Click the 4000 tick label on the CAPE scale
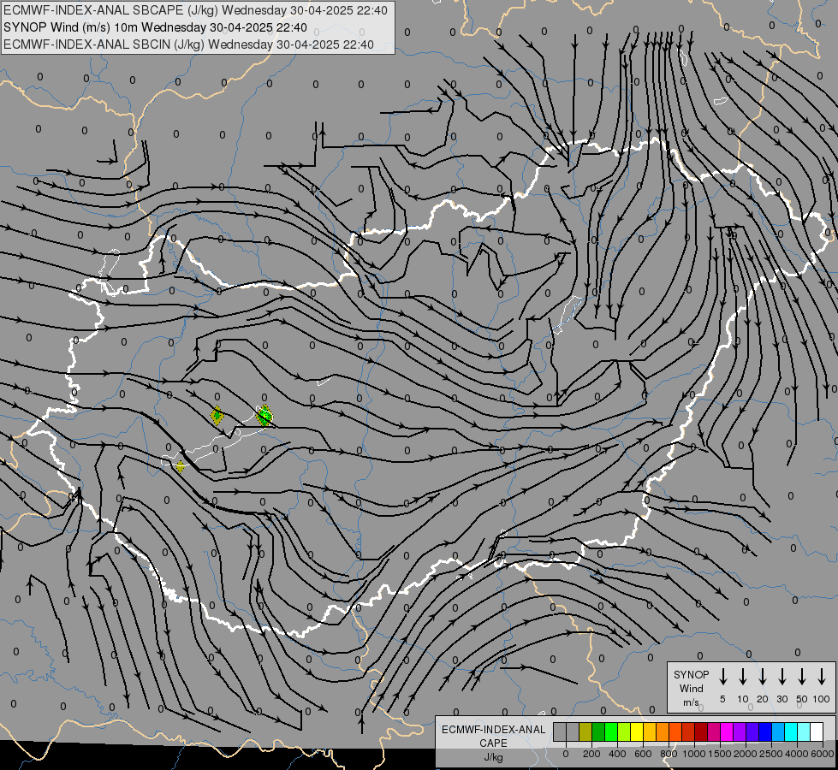 (x=797, y=754)
